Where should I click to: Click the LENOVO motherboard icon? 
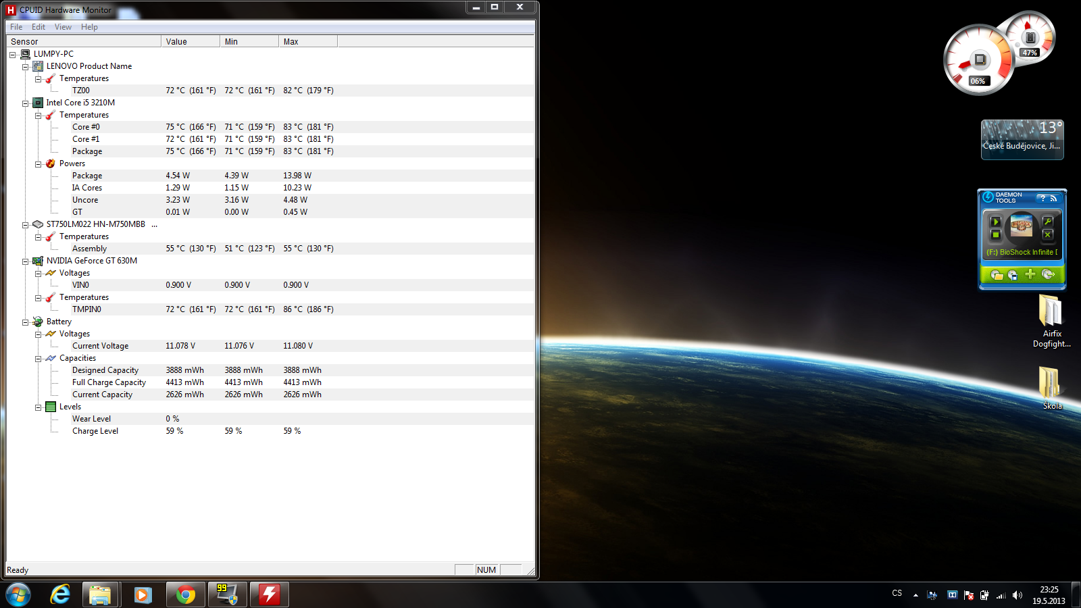point(38,66)
